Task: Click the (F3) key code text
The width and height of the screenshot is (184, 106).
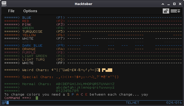Action: [60, 25]
